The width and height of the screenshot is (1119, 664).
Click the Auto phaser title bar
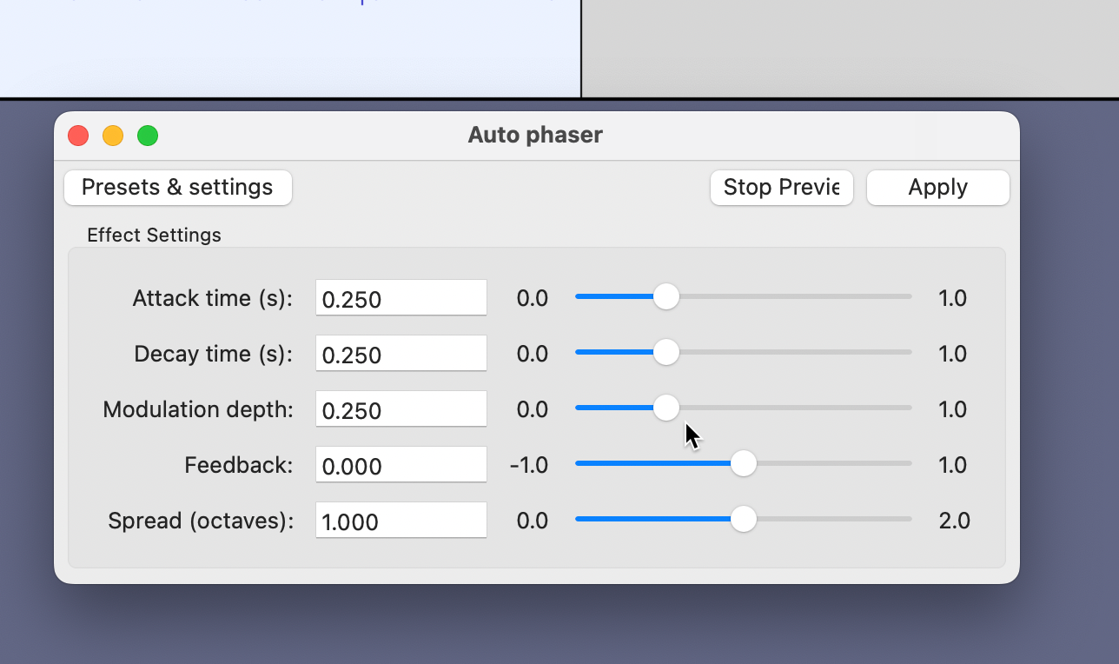pos(534,135)
